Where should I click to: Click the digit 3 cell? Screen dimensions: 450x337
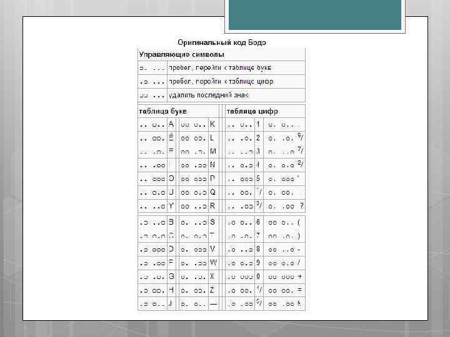(x=258, y=151)
